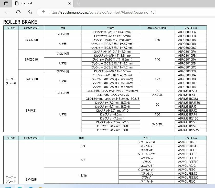Click the cooling fin diameter 140 cell
Viewport: 215px width, 188px height.
click(x=157, y=60)
